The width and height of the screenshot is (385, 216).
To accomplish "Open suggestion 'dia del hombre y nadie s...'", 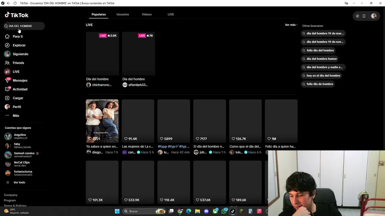I will [323, 67].
